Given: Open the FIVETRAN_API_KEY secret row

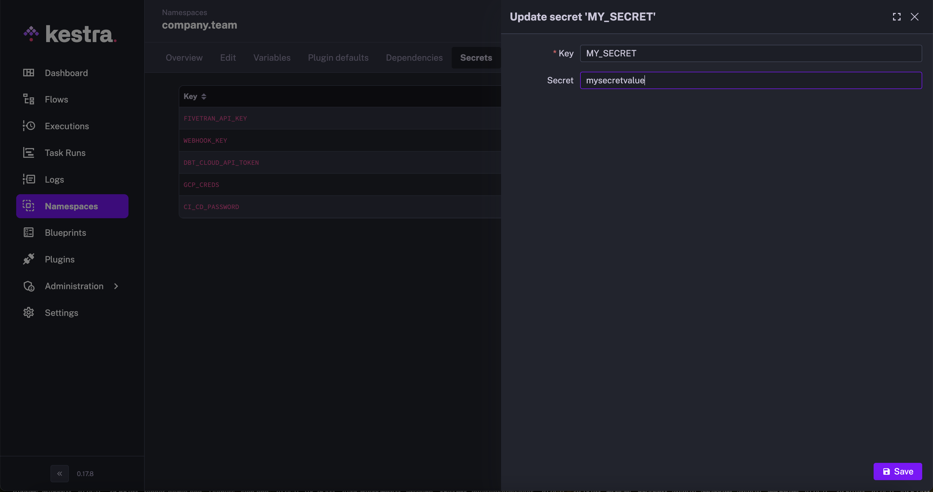Looking at the screenshot, I should pyautogui.click(x=215, y=118).
